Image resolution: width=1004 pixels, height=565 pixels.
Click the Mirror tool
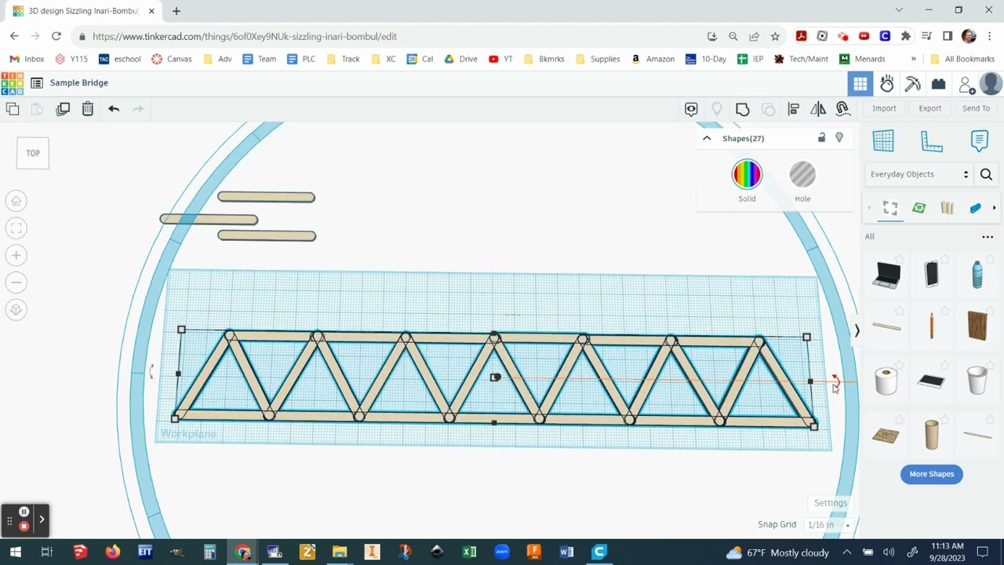coord(818,109)
